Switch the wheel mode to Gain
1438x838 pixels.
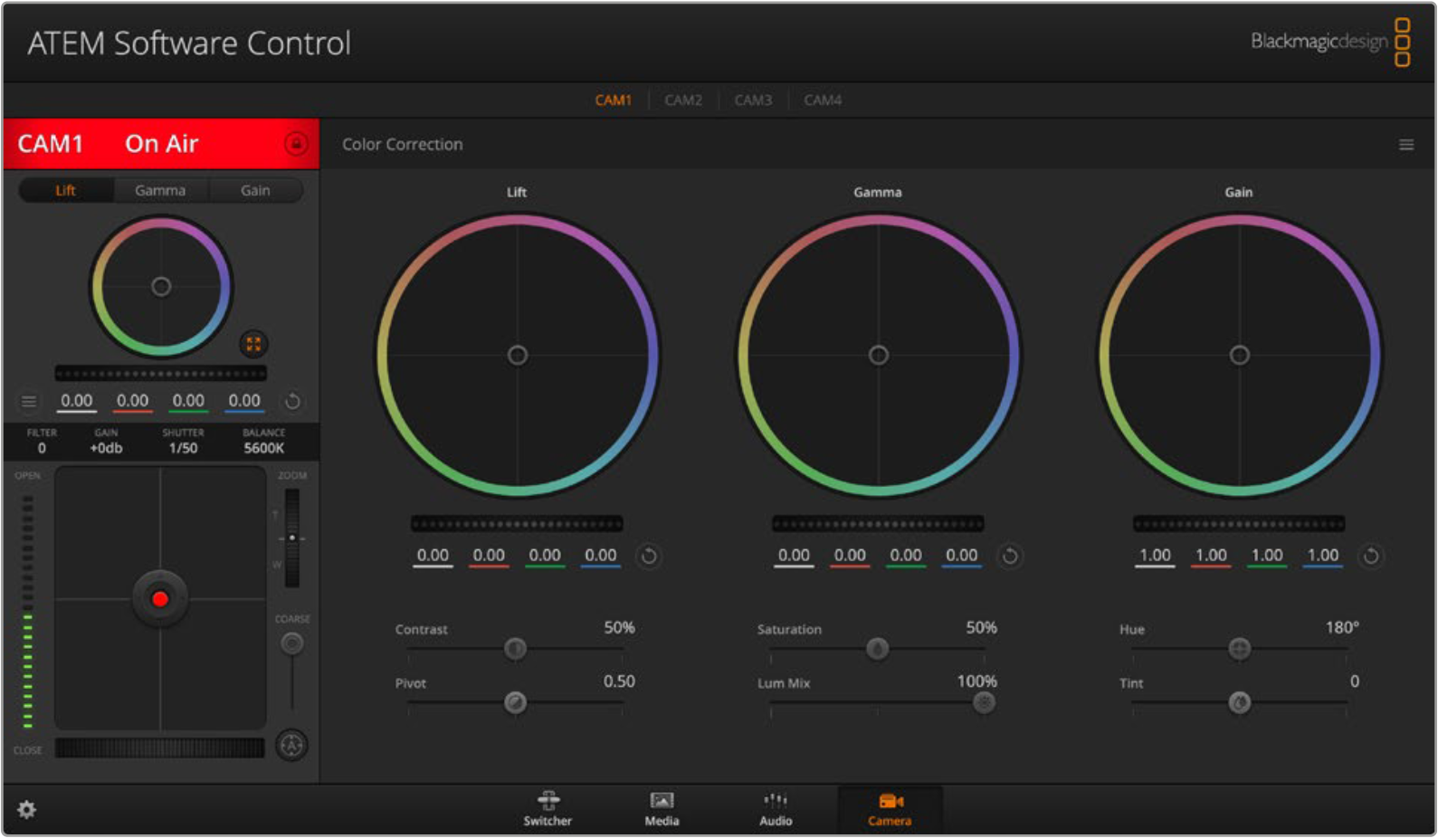pos(255,190)
